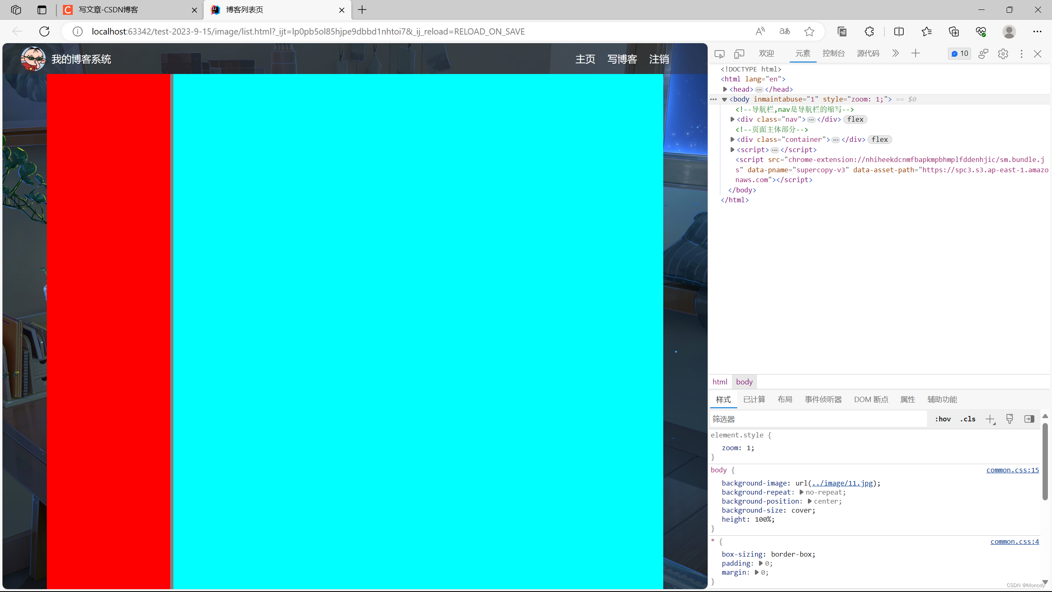1052x592 pixels.
Task: Expand the div class container node
Action: 732,139
